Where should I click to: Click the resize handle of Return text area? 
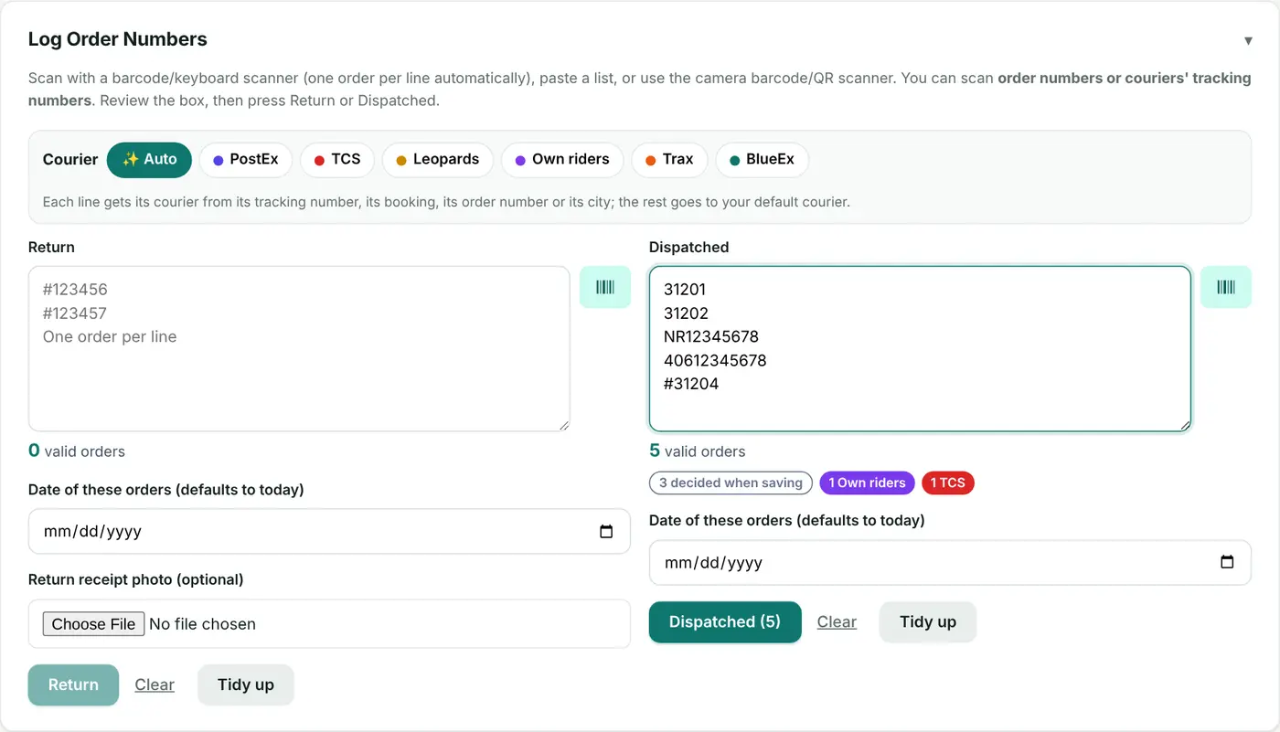click(x=563, y=425)
